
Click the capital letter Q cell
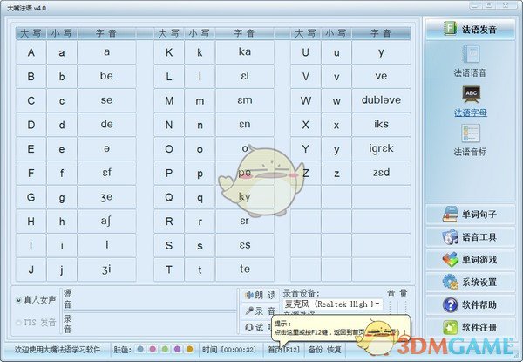click(x=169, y=197)
